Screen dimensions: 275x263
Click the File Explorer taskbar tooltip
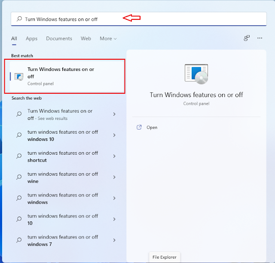pyautogui.click(x=164, y=257)
